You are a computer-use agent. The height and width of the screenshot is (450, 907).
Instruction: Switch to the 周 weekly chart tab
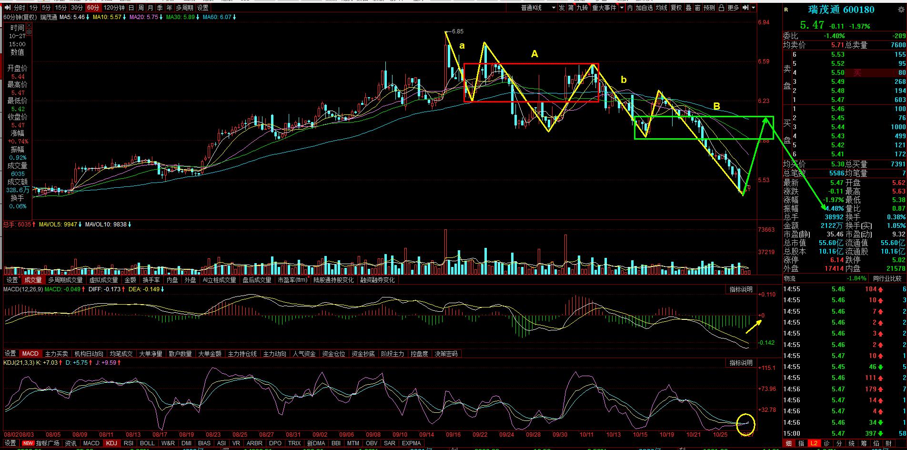point(141,8)
